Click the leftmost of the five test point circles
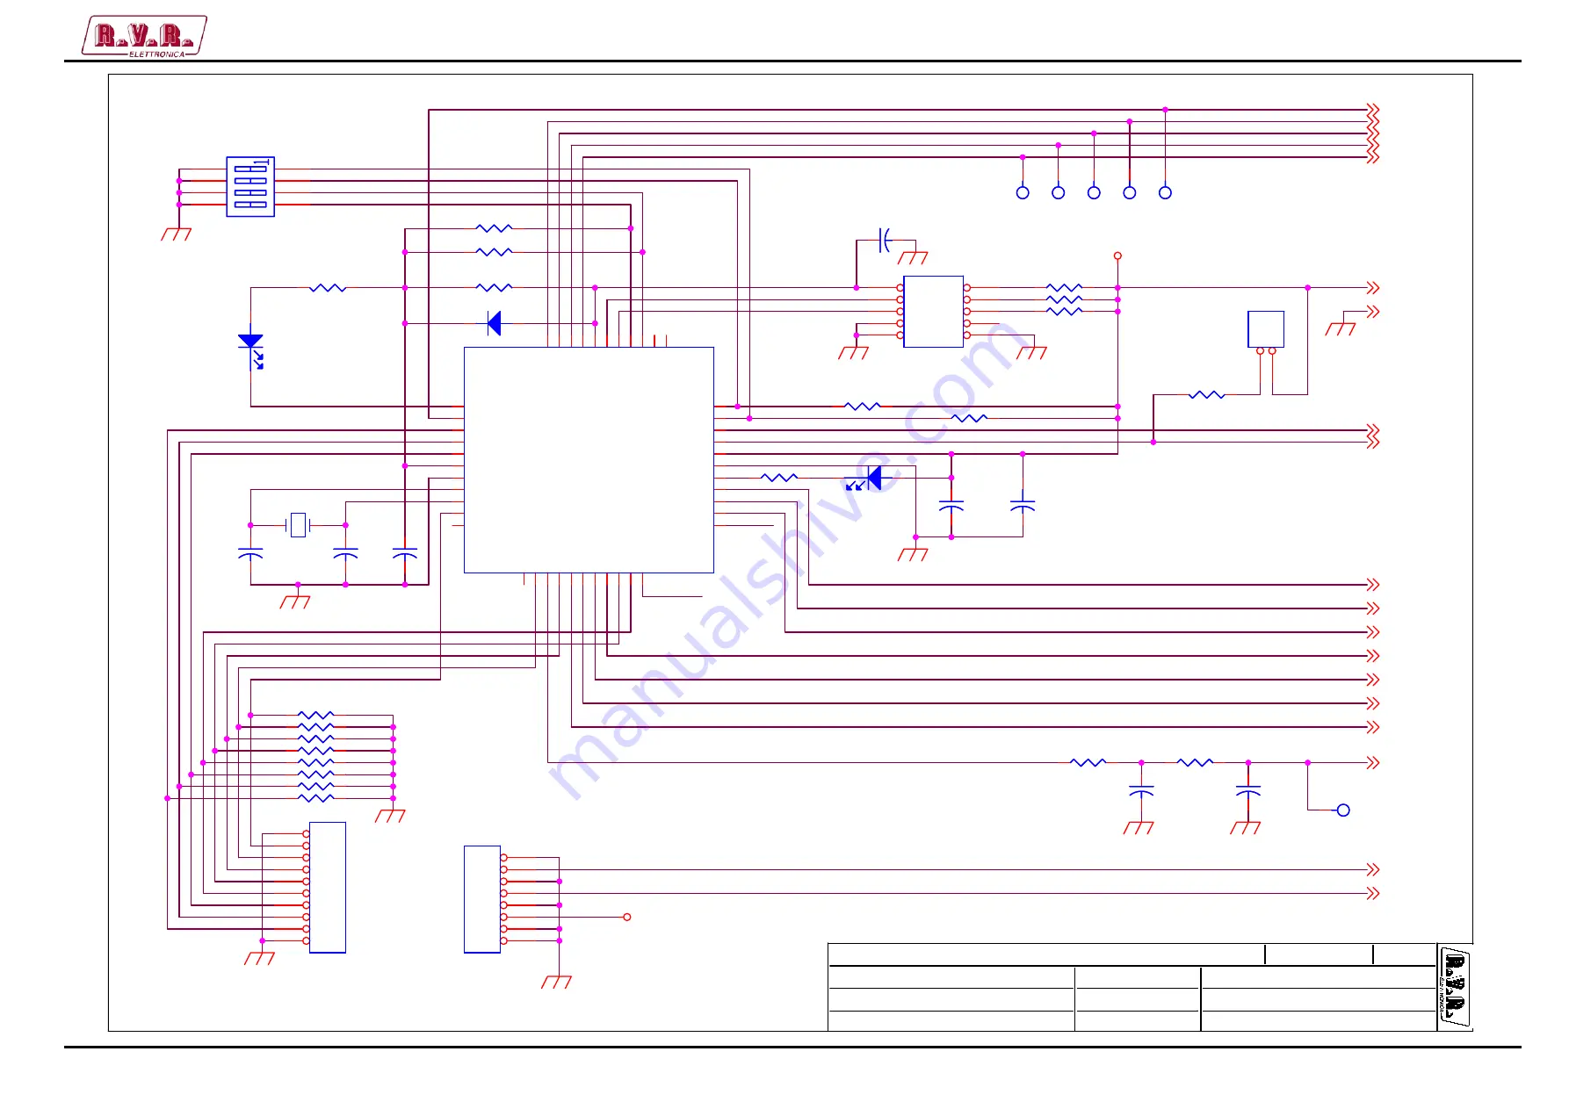The height and width of the screenshot is (1109, 1569). (1023, 192)
